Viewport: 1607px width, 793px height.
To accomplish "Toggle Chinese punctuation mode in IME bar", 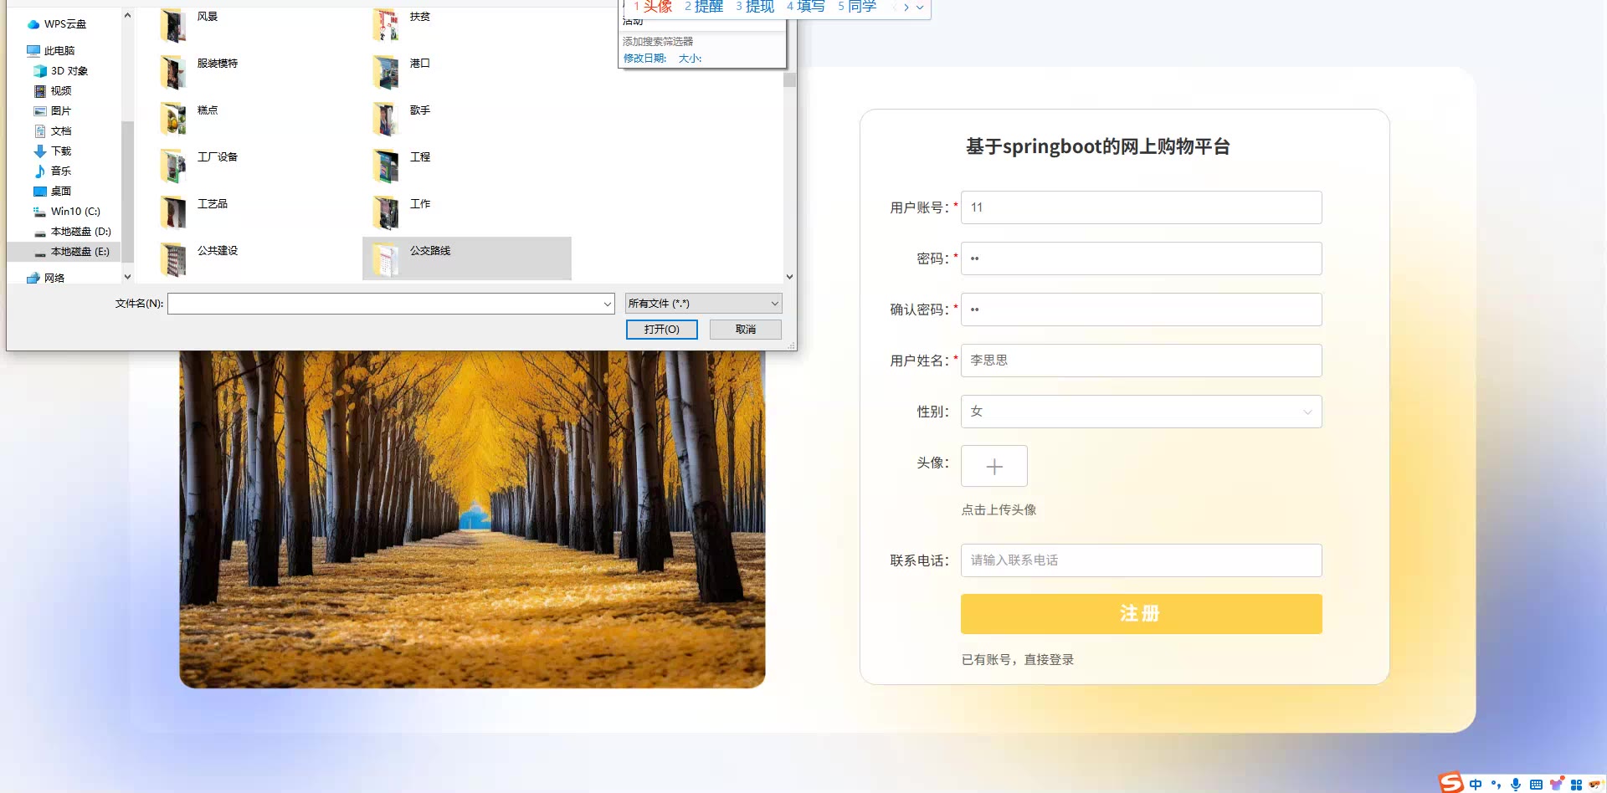I will click(x=1496, y=785).
